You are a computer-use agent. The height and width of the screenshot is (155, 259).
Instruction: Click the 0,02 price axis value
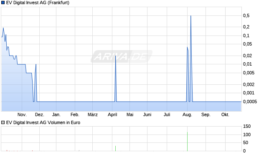click(247, 56)
